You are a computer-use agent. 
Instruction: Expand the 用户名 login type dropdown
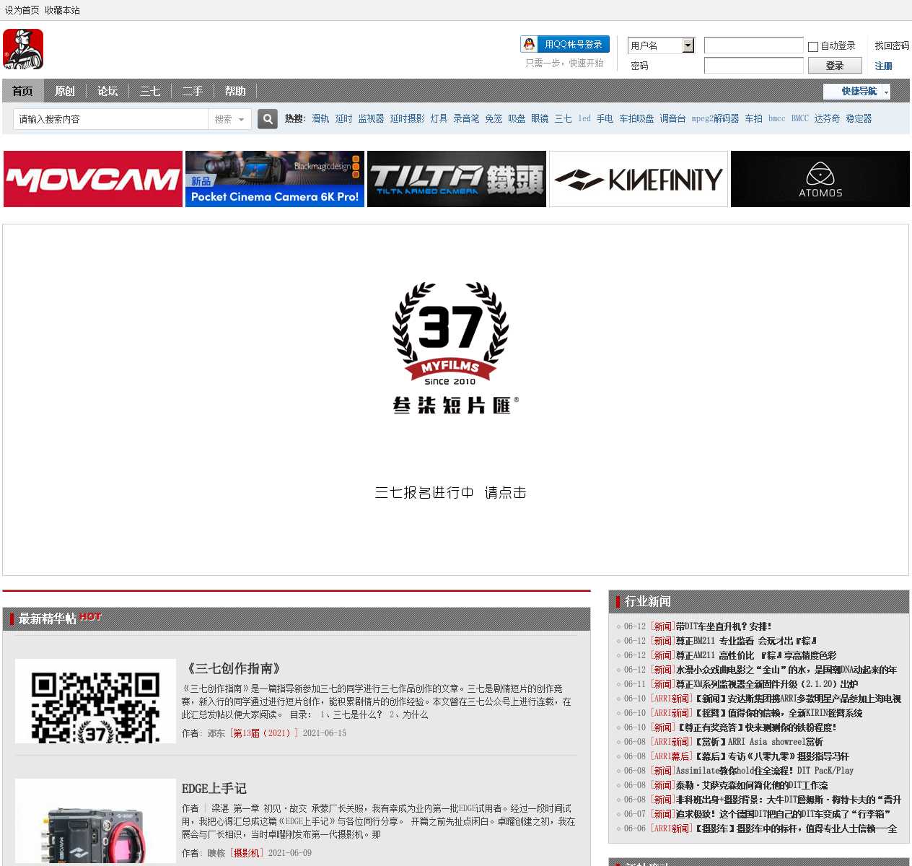click(x=688, y=45)
